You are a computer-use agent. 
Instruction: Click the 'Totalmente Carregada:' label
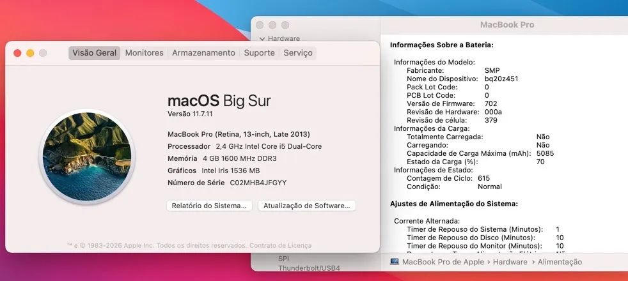point(444,137)
